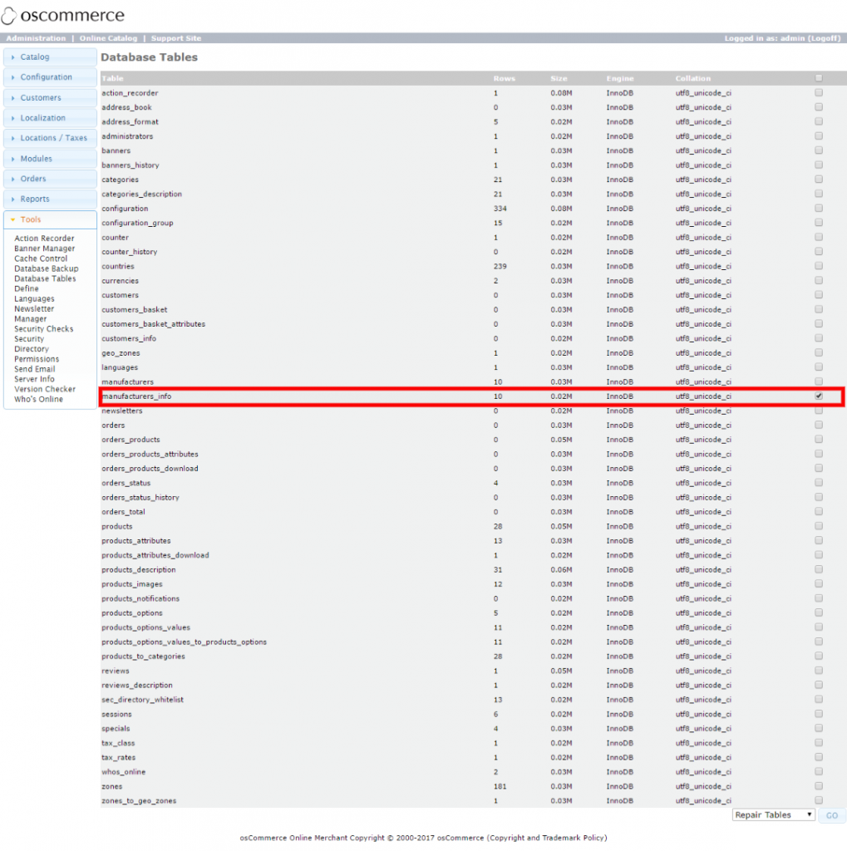Expand the Modules sidebar section
The height and width of the screenshot is (851, 847).
tap(50, 159)
